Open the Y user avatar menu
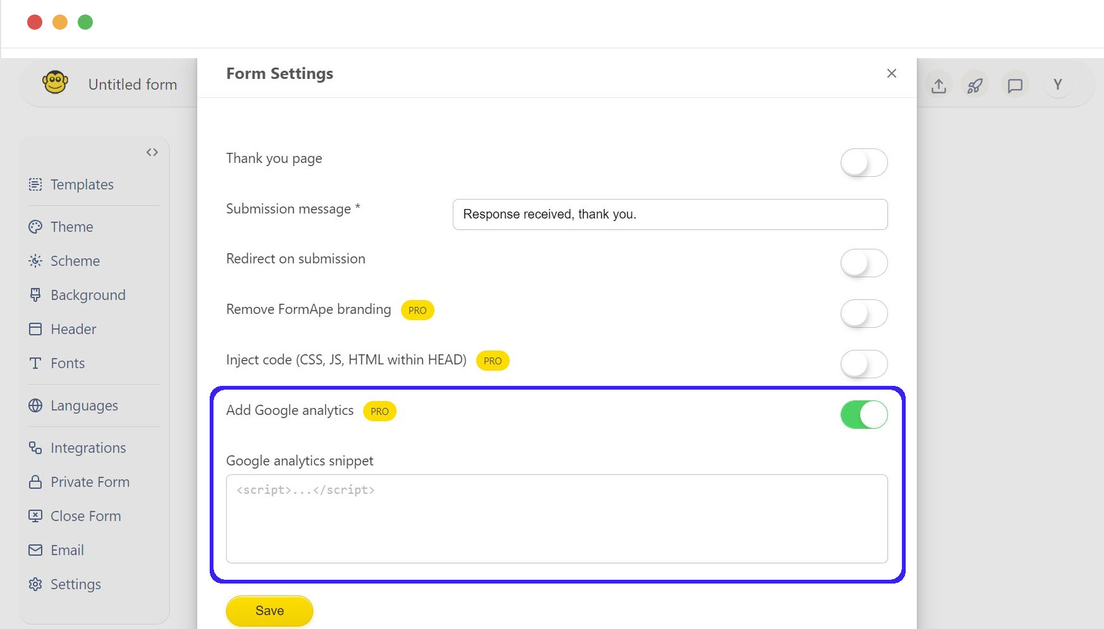Screen dimensions: 1104x629 (x=1058, y=85)
